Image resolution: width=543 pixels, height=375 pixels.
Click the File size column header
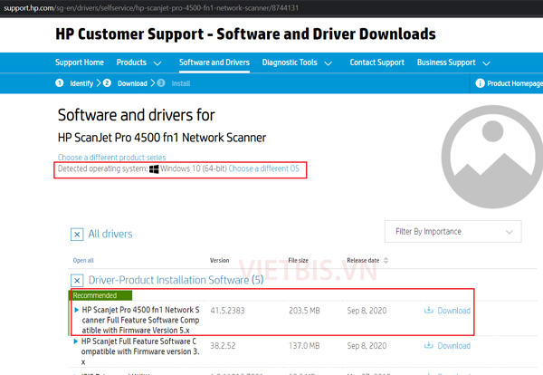coord(298,260)
